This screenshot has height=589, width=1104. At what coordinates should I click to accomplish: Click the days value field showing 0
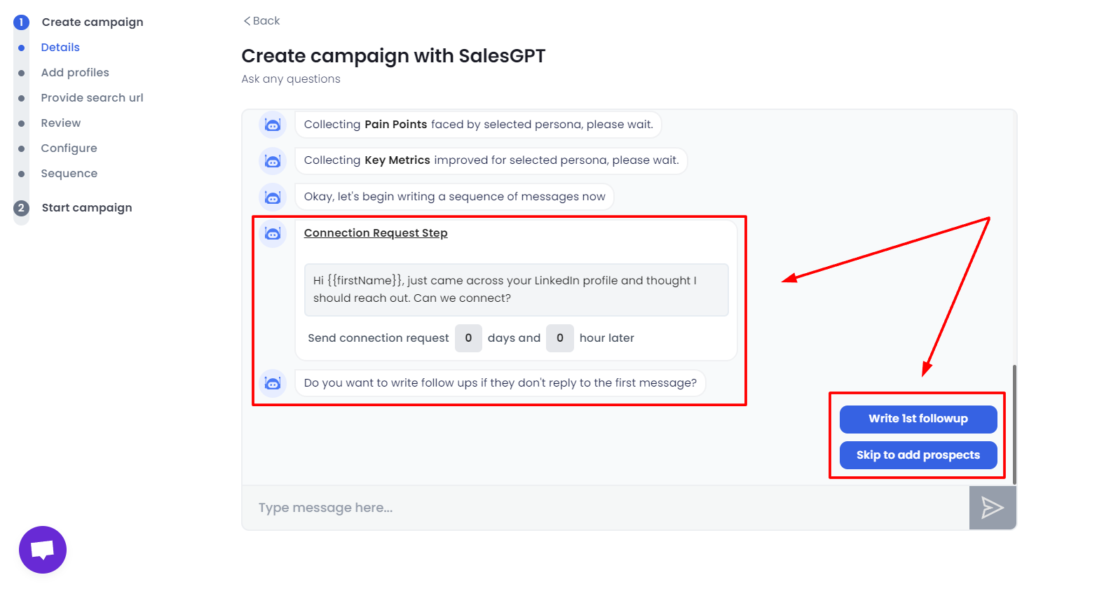coord(468,338)
